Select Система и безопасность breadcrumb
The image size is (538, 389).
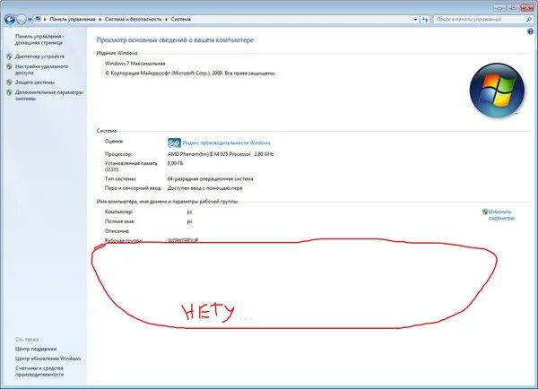[x=133, y=19]
